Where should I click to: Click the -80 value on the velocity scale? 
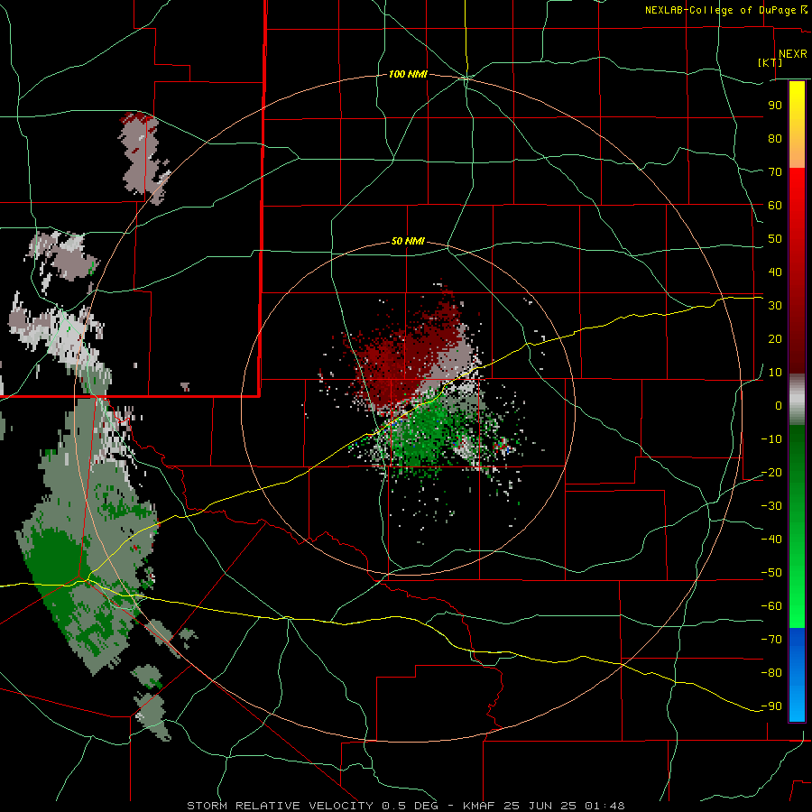pyautogui.click(x=771, y=673)
